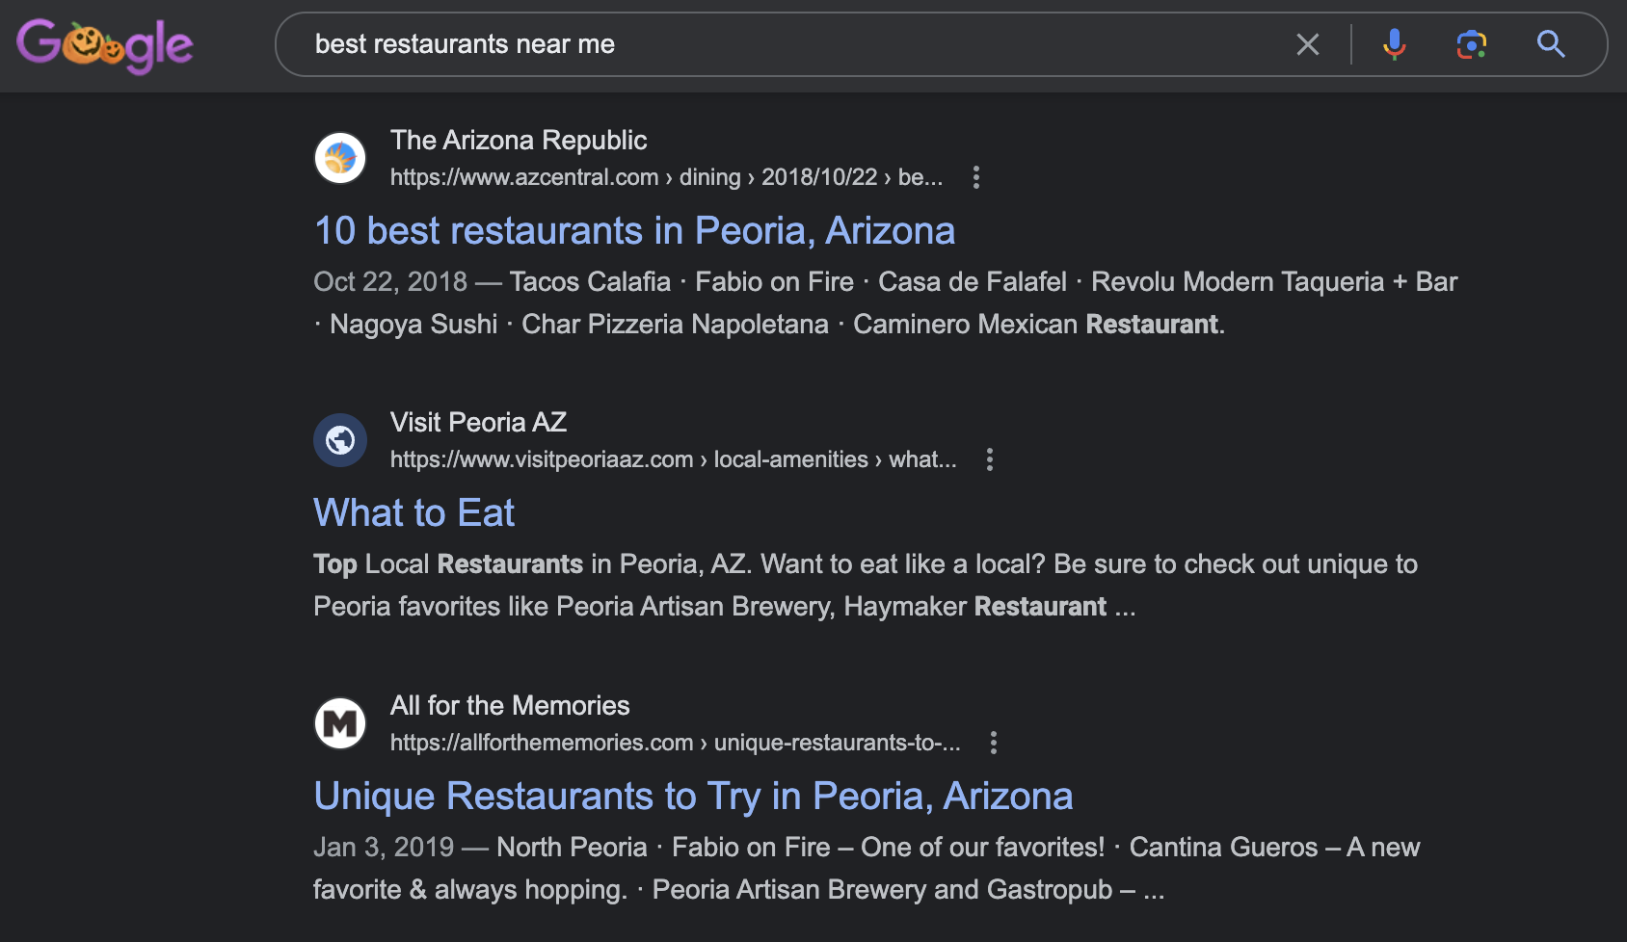1627x942 pixels.
Task: Click the Visit Peoria AZ globe favicon
Action: pos(340,440)
